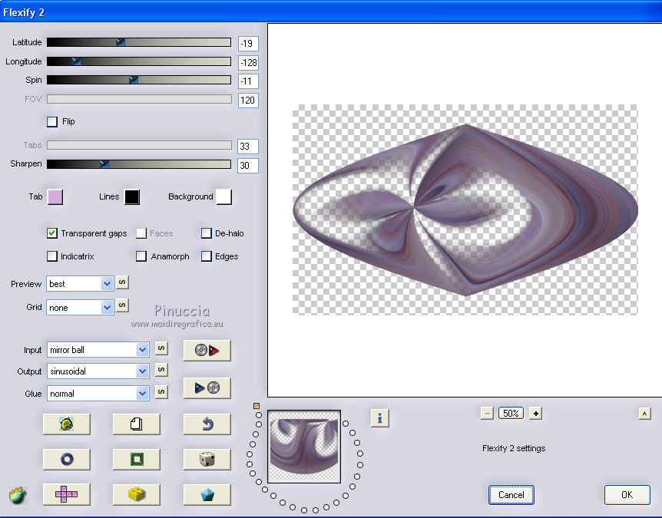Click the S button next to Glue
The height and width of the screenshot is (518, 662).
(x=161, y=392)
